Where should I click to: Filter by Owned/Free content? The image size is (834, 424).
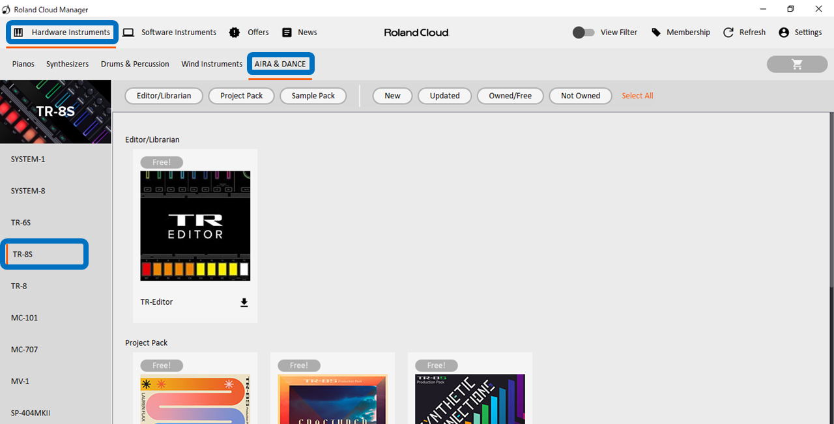pyautogui.click(x=510, y=96)
